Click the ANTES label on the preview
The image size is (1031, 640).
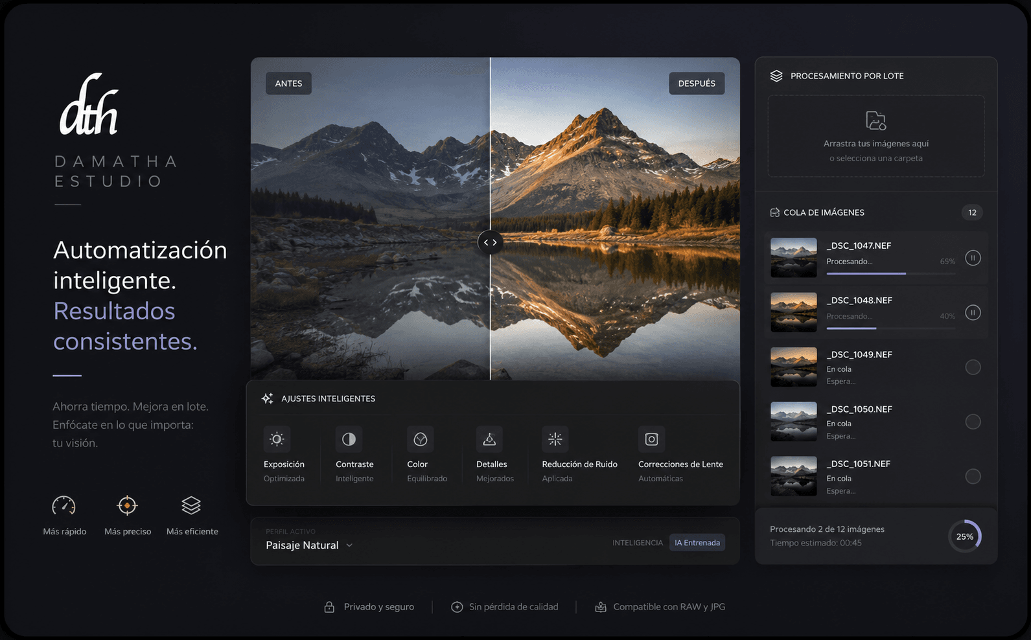(288, 84)
